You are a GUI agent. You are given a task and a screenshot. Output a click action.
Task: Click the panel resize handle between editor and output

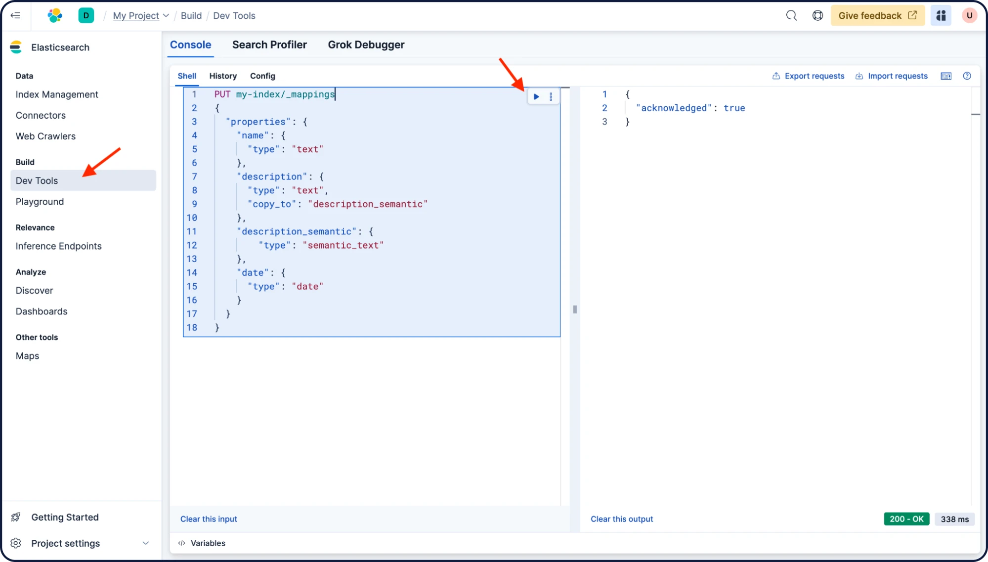pyautogui.click(x=575, y=309)
